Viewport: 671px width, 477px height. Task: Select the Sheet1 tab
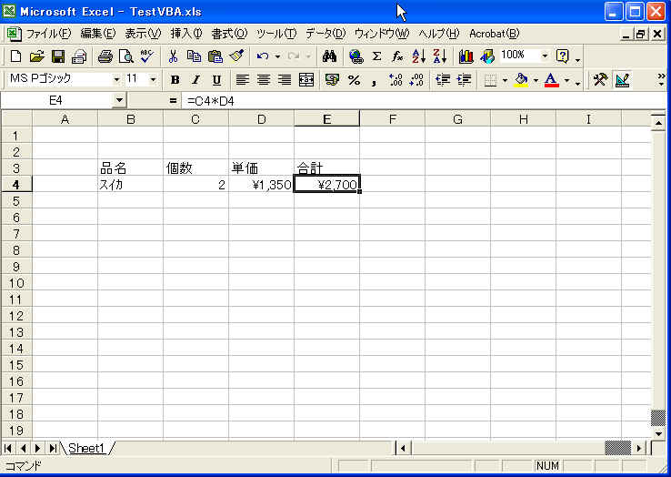[x=86, y=448]
